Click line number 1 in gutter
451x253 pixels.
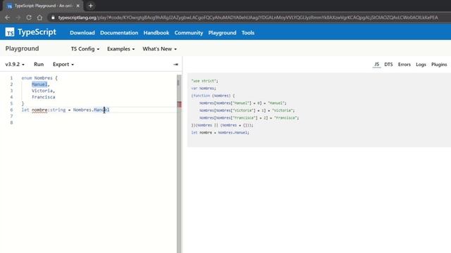point(11,78)
